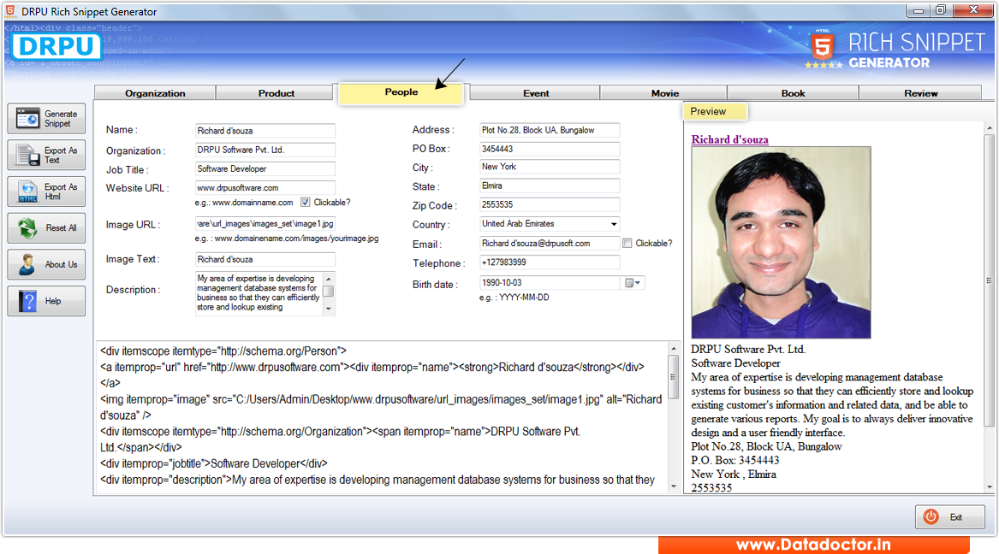Click the Export As Text button label
Image resolution: width=999 pixels, height=554 pixels.
[x=61, y=156]
